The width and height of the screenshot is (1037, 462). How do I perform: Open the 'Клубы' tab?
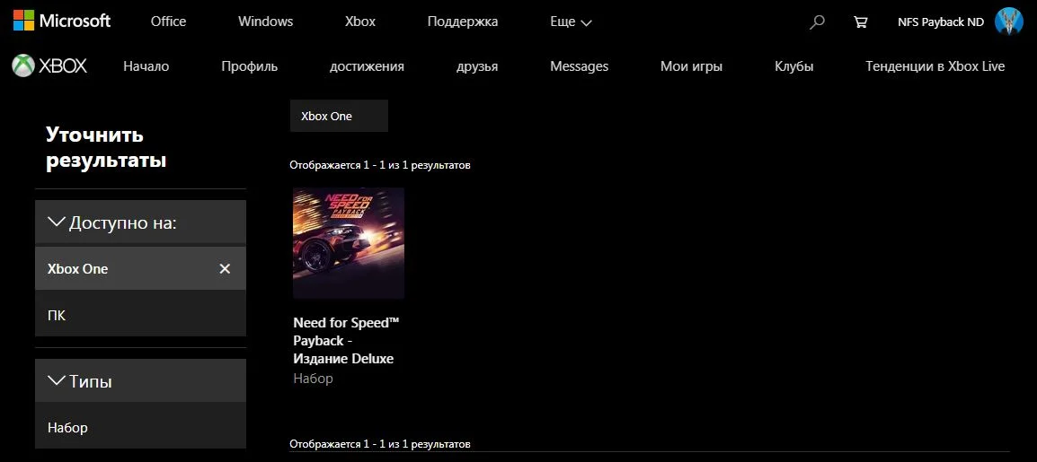click(794, 66)
